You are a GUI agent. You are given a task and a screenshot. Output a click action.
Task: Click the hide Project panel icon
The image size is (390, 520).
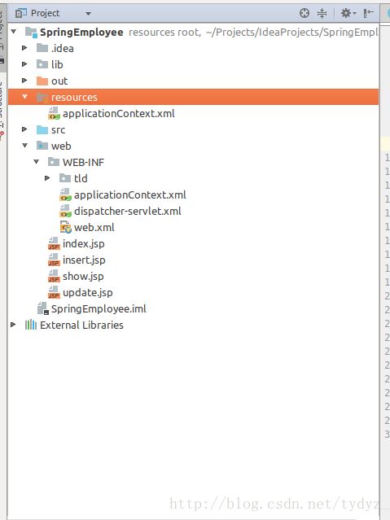coord(368,13)
